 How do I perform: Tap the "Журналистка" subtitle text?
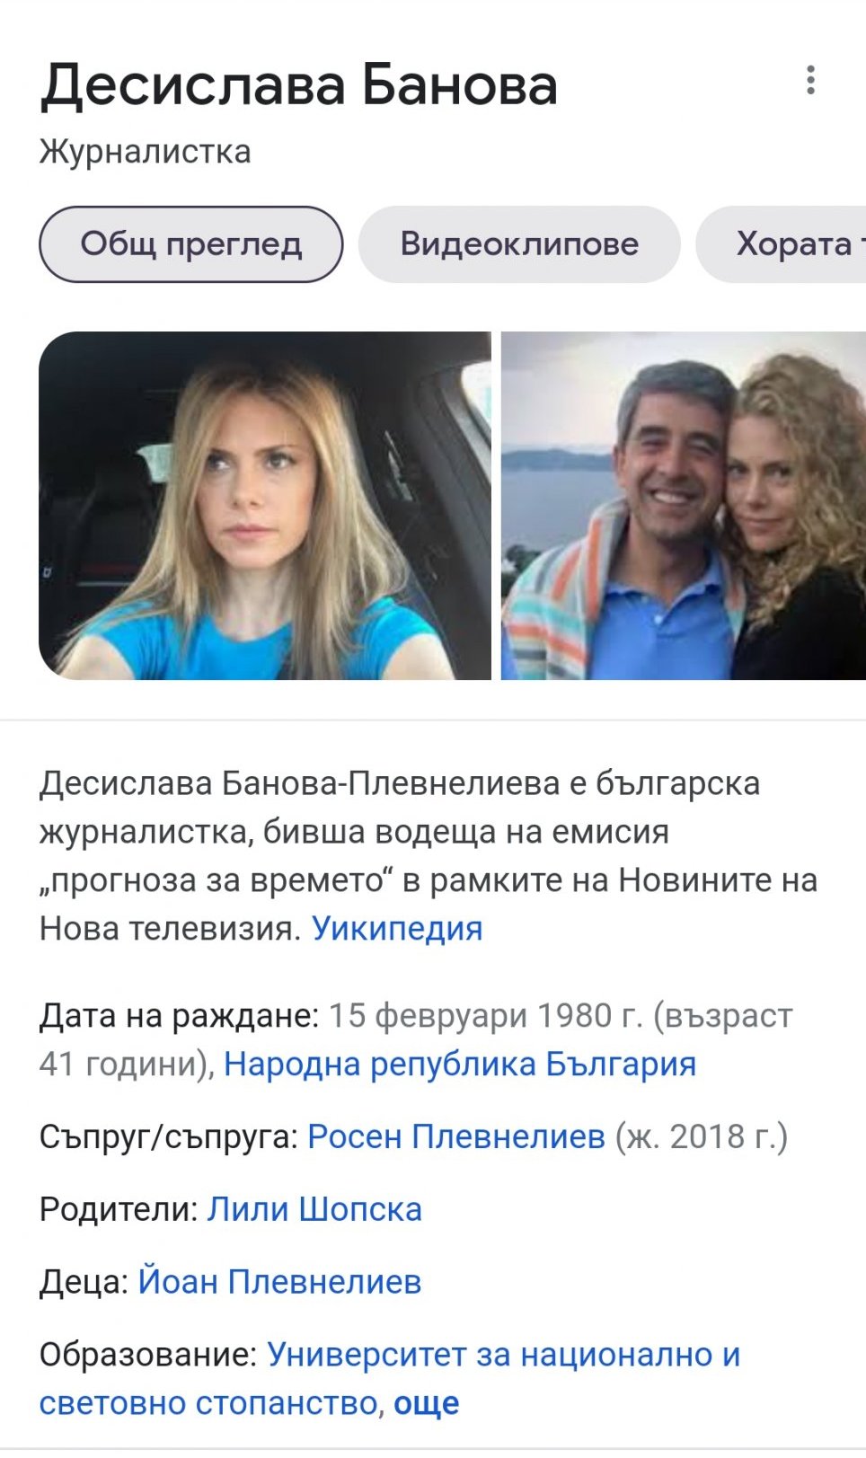pyautogui.click(x=145, y=152)
